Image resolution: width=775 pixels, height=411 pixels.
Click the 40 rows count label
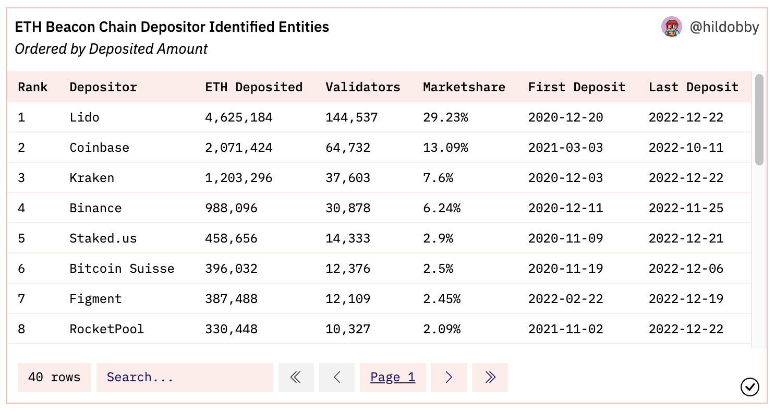pos(54,378)
